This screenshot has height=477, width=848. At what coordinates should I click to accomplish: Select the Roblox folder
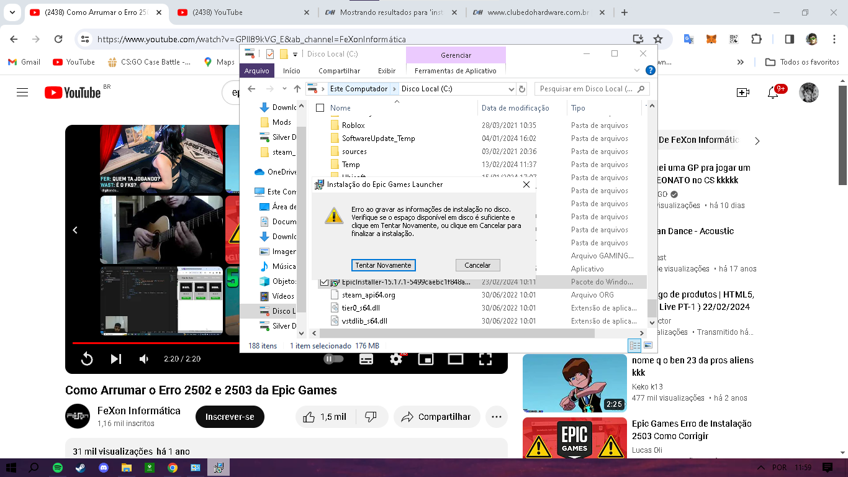(353, 125)
